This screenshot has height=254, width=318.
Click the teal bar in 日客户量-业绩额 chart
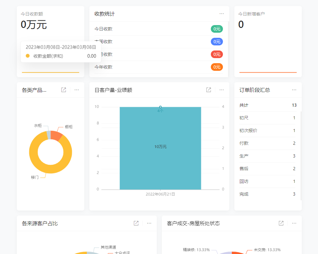(160, 147)
